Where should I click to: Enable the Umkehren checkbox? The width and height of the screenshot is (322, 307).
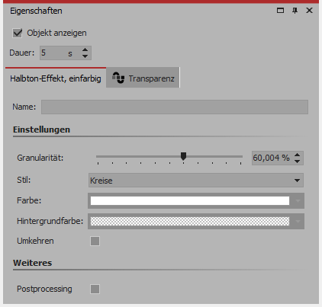[95, 241]
